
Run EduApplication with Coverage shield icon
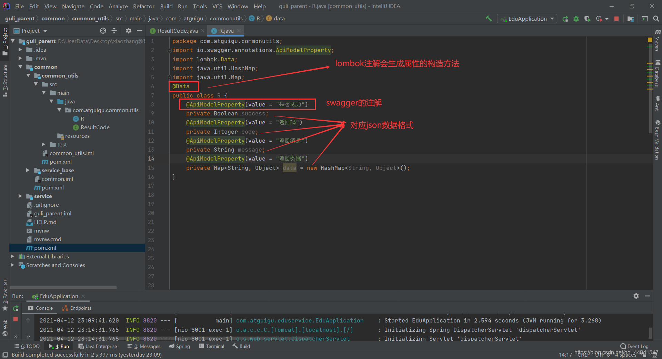587,19
